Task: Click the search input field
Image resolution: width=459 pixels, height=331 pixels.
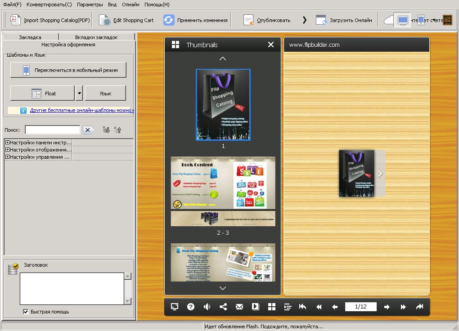Action: (x=52, y=130)
